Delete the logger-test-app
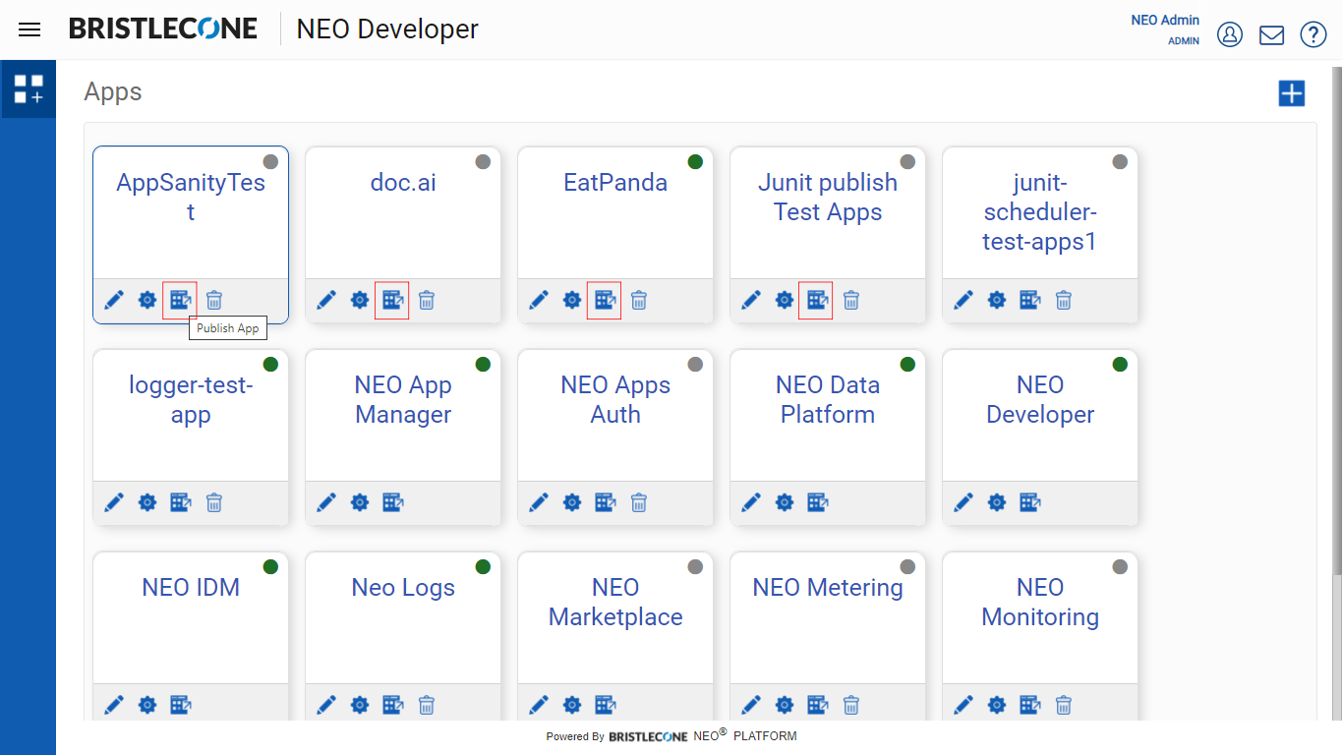Viewport: 1343px width, 755px height. coord(214,502)
